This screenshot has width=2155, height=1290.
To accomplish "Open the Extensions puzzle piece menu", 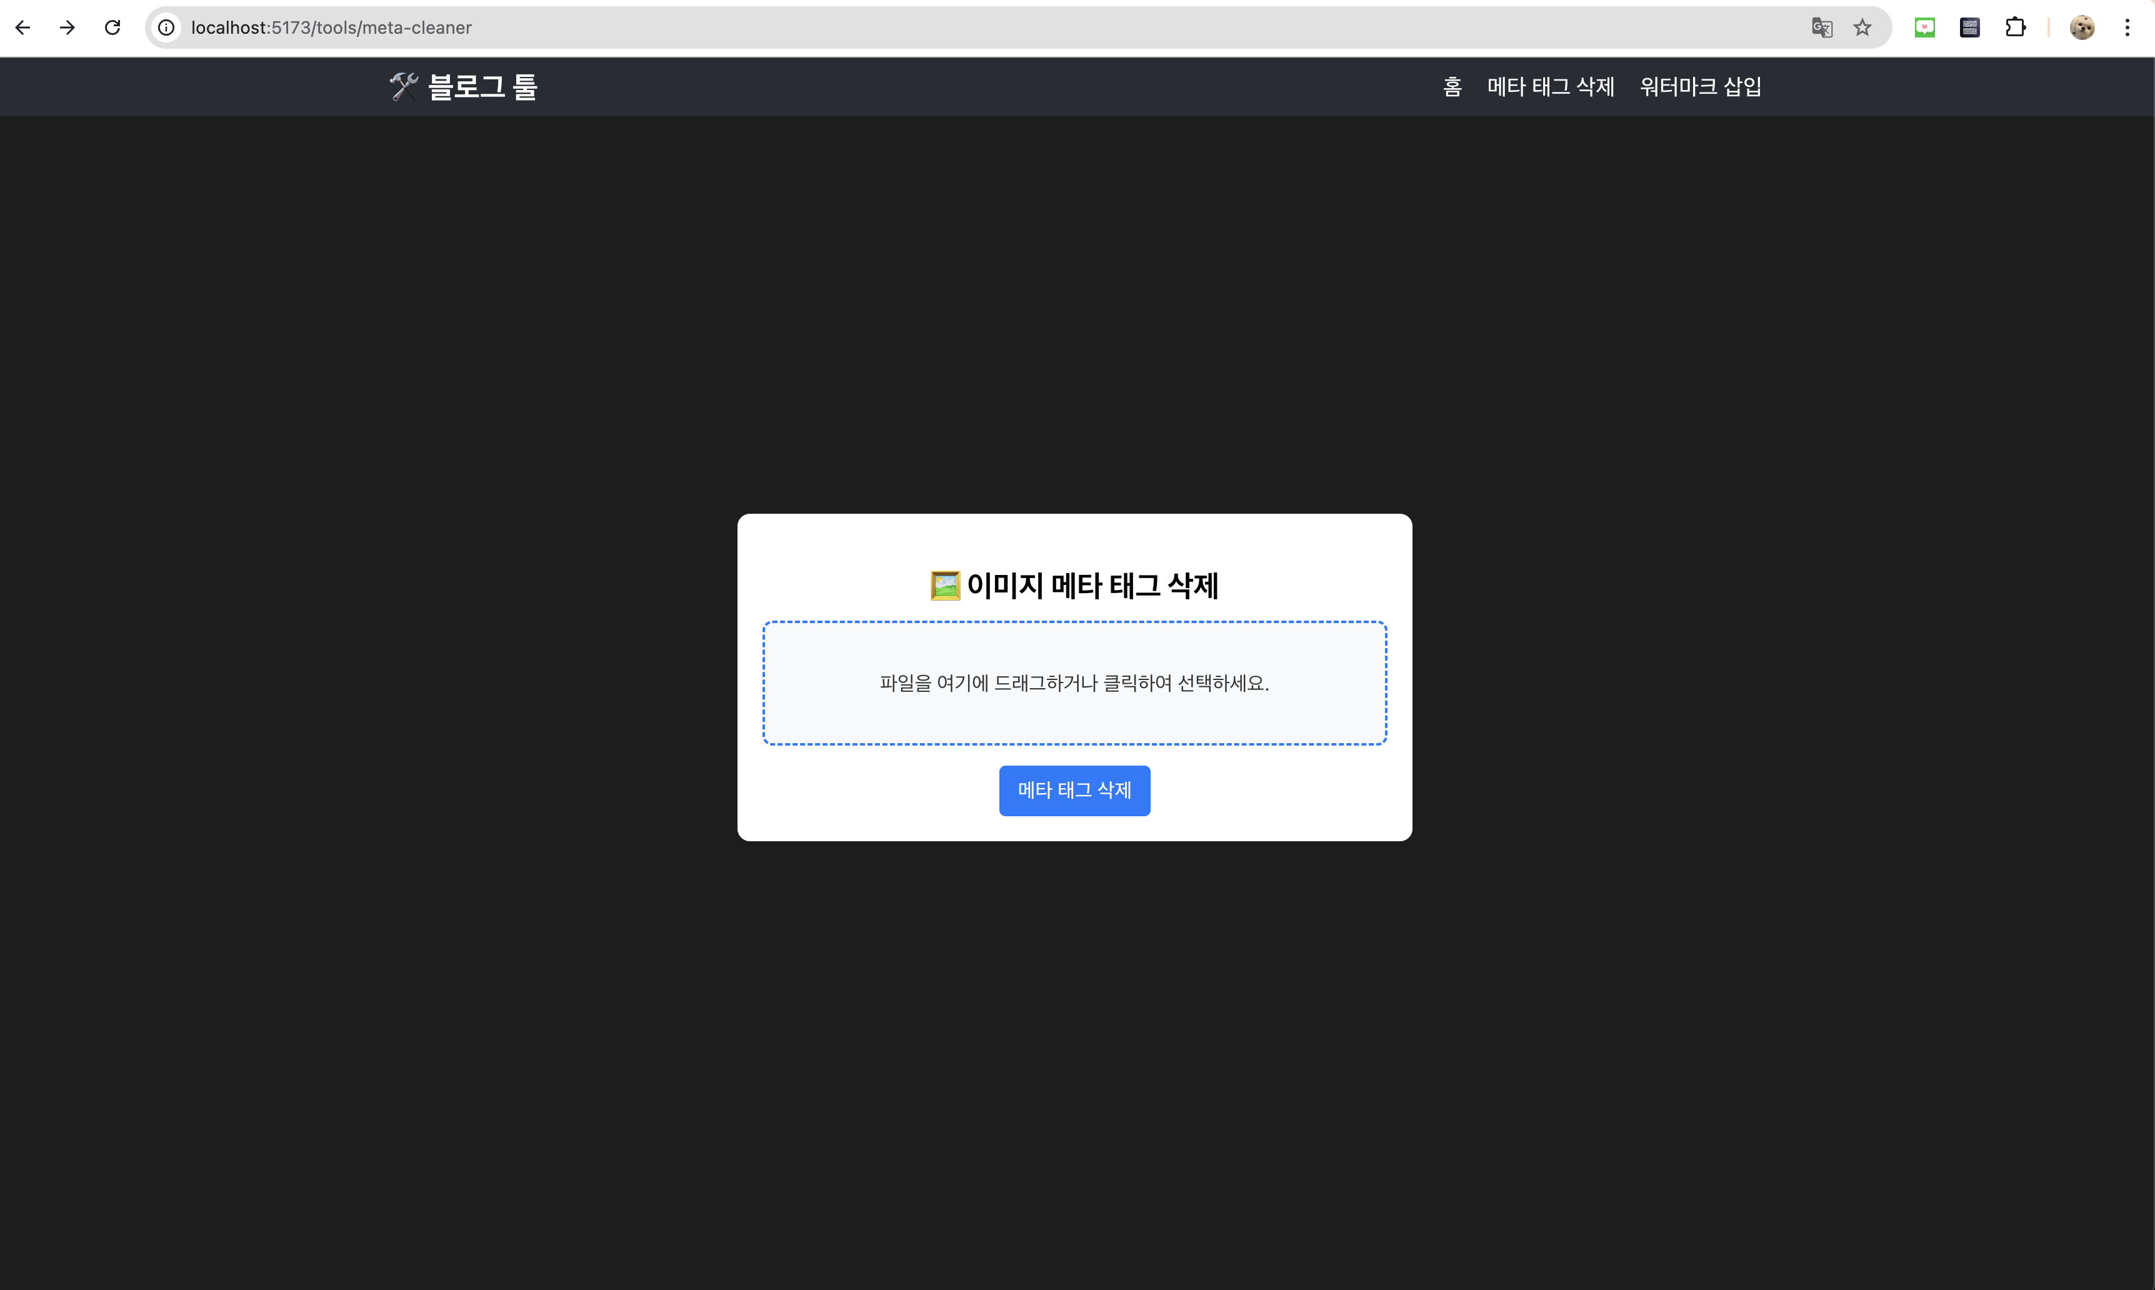I will [2015, 27].
